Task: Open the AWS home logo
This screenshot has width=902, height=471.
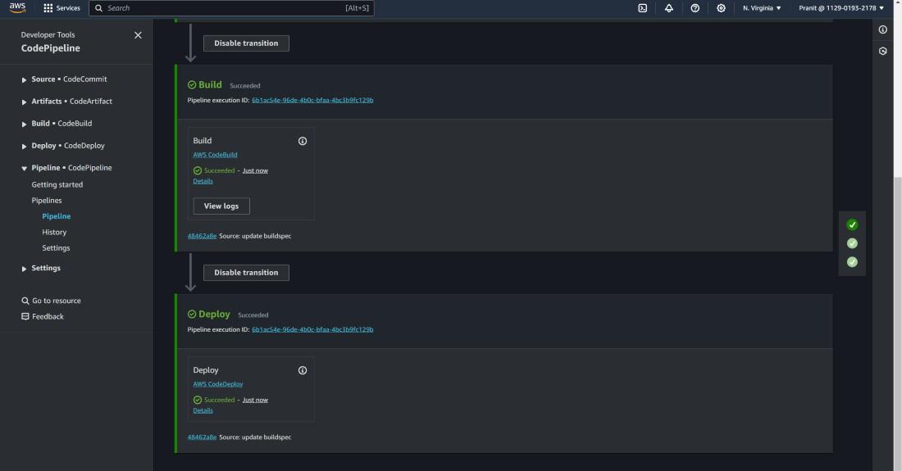Action: [x=17, y=7]
